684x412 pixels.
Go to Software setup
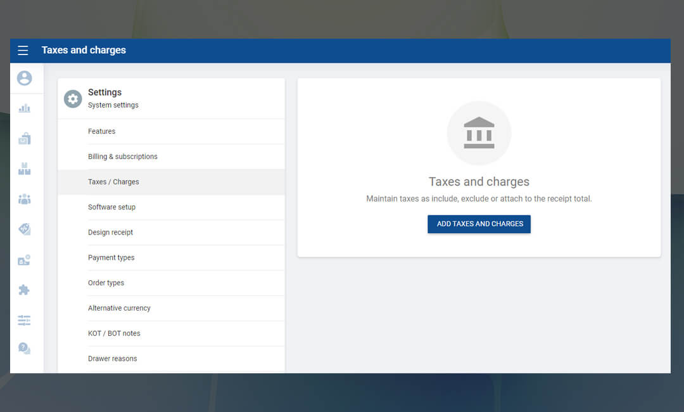pyautogui.click(x=111, y=207)
